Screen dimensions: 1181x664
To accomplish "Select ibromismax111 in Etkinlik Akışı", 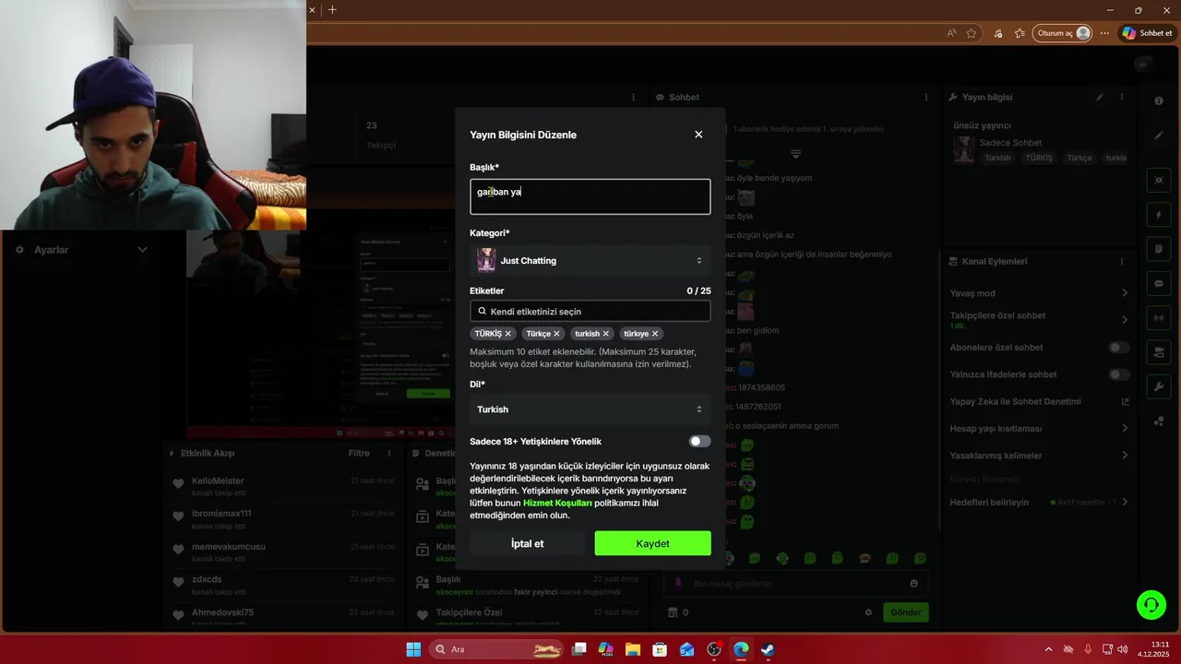I will [221, 514].
